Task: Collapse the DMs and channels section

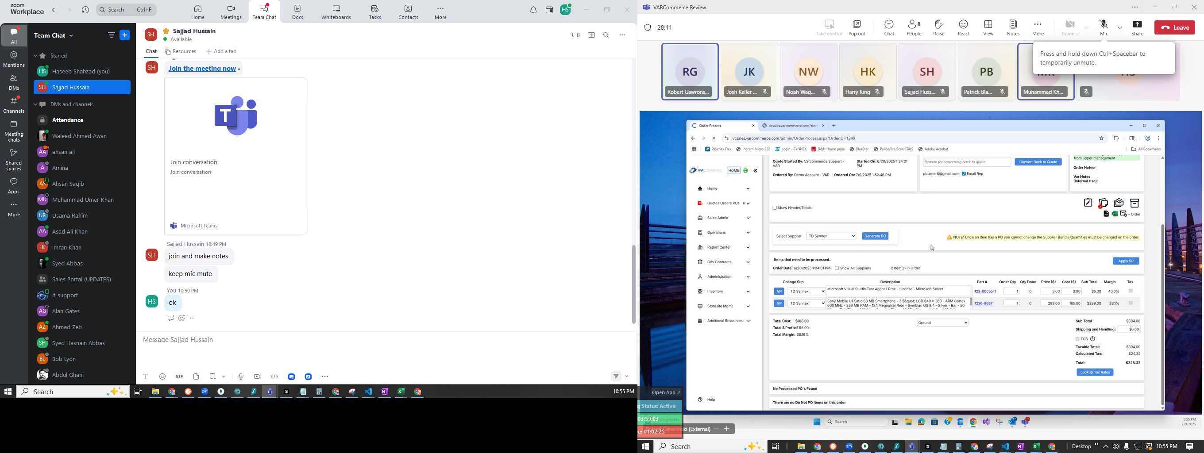Action: click(35, 104)
